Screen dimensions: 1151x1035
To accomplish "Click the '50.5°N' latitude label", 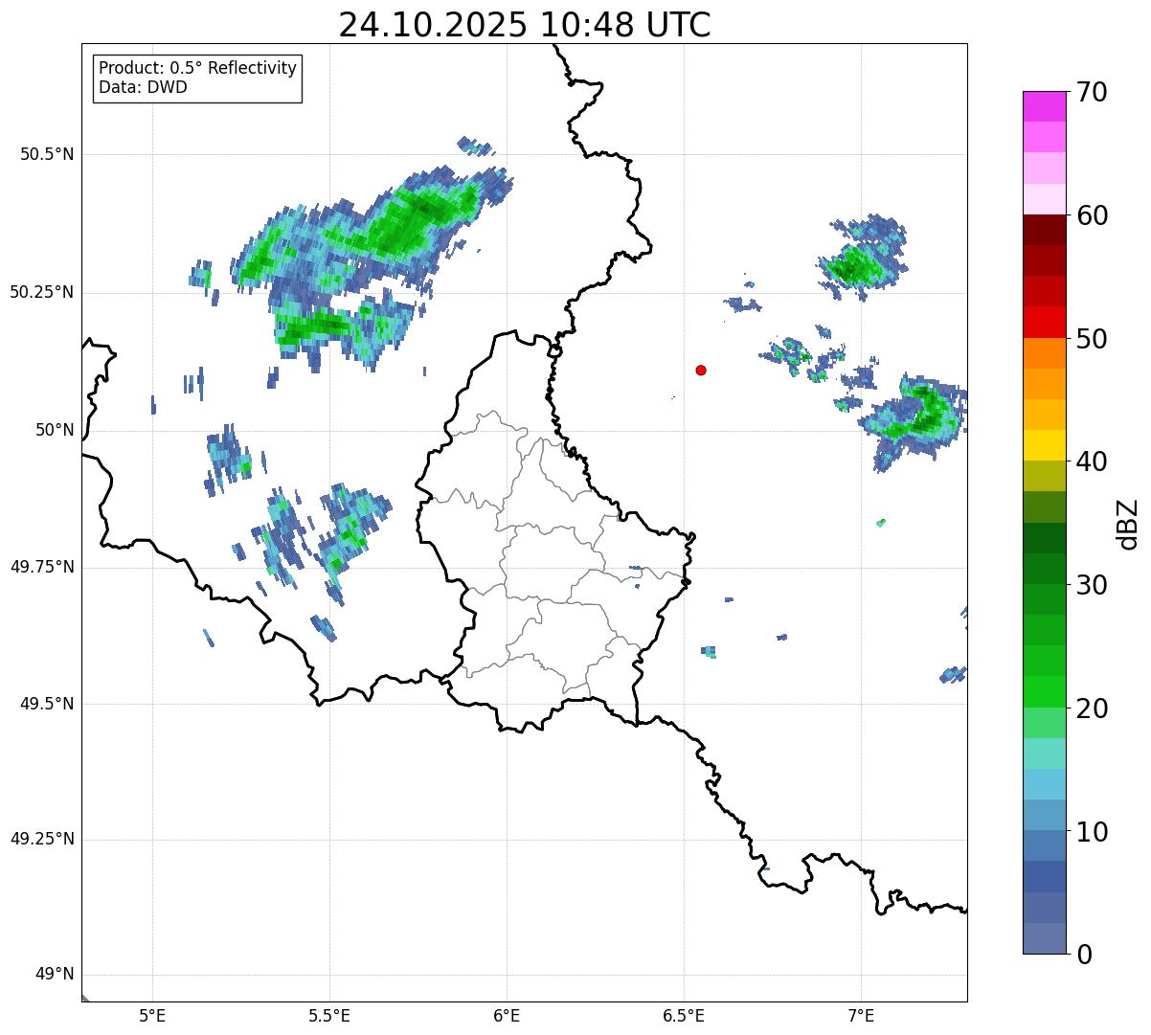I will pos(47,154).
